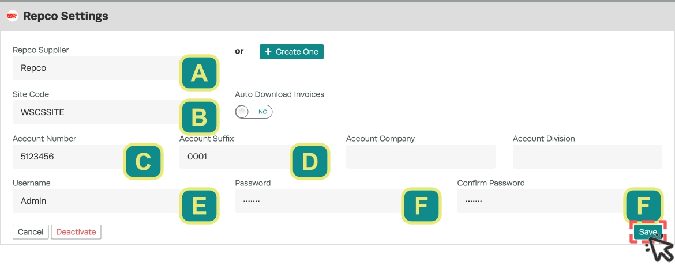
Task: Open the Repco Supplier dropdown field
Action: [x=115, y=68]
